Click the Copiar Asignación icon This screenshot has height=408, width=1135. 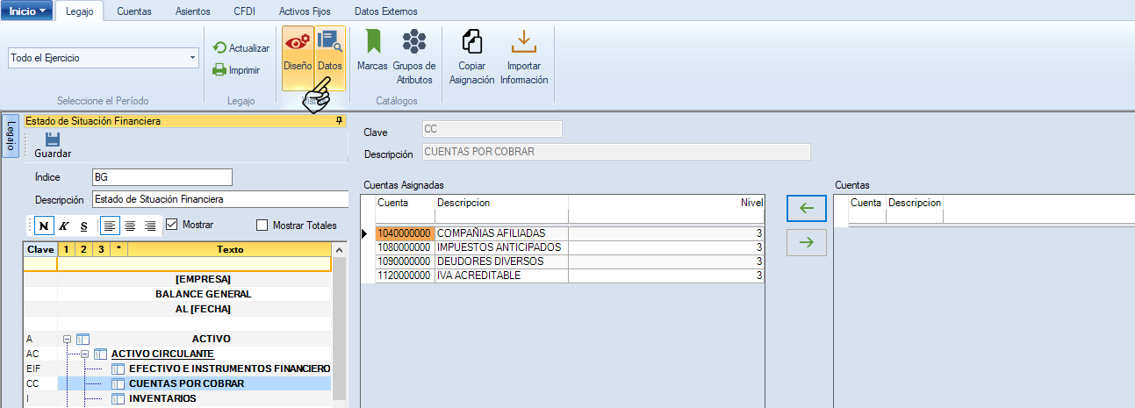click(472, 42)
